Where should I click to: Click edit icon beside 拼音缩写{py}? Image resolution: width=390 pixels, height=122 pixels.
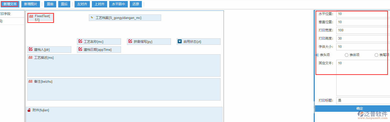tap(130, 41)
